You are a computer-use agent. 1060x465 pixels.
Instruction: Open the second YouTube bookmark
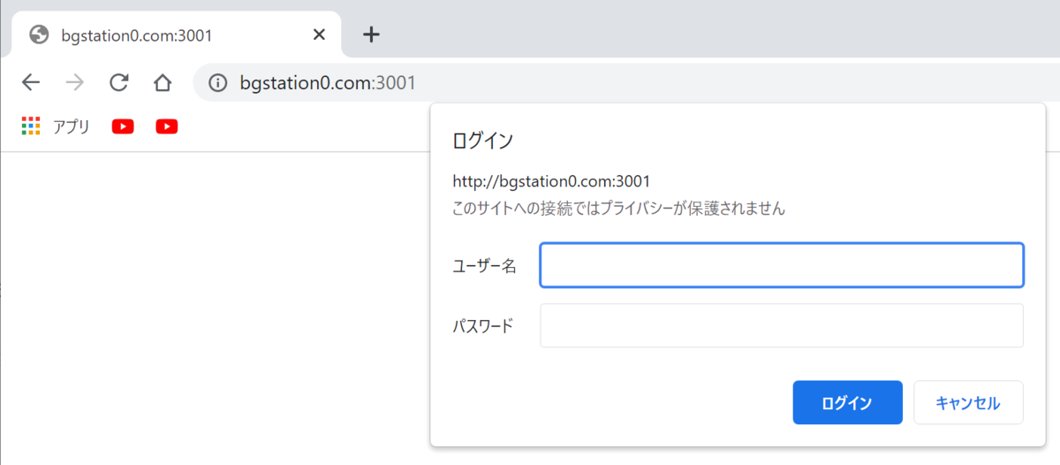[x=167, y=126]
